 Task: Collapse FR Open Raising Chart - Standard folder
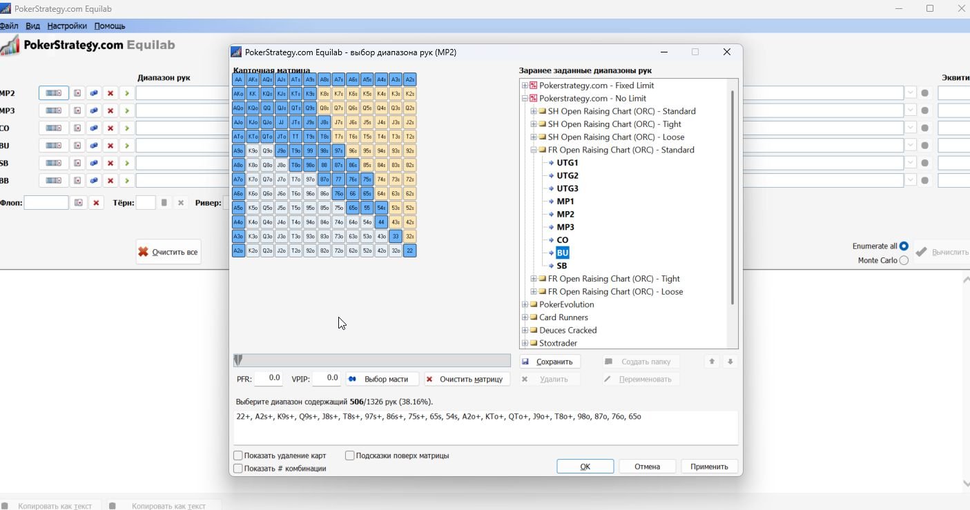tap(534, 150)
